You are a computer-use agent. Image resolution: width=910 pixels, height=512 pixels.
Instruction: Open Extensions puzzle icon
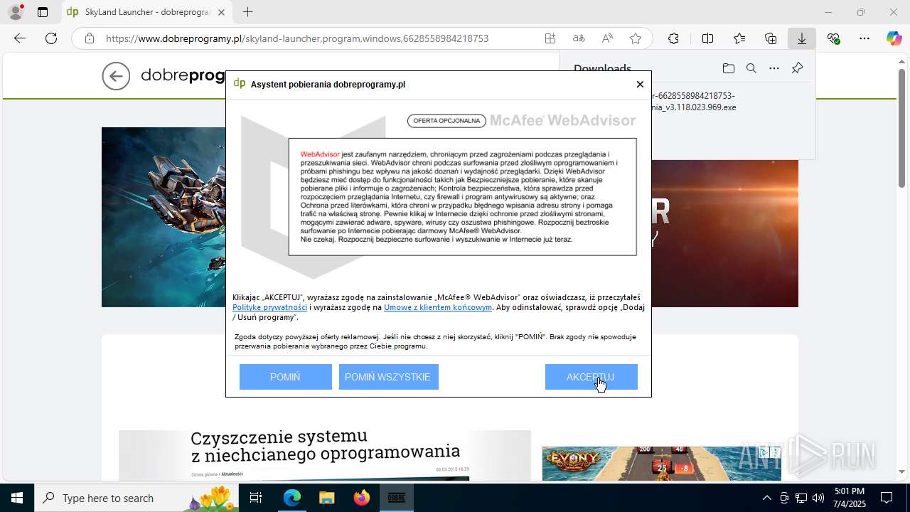[x=673, y=38]
